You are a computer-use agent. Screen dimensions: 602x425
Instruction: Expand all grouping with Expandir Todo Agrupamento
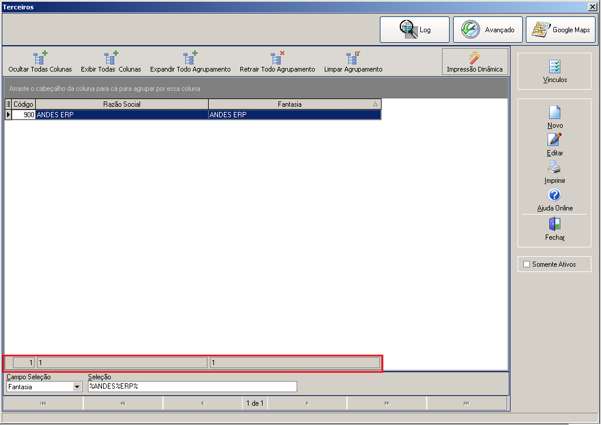pos(190,62)
